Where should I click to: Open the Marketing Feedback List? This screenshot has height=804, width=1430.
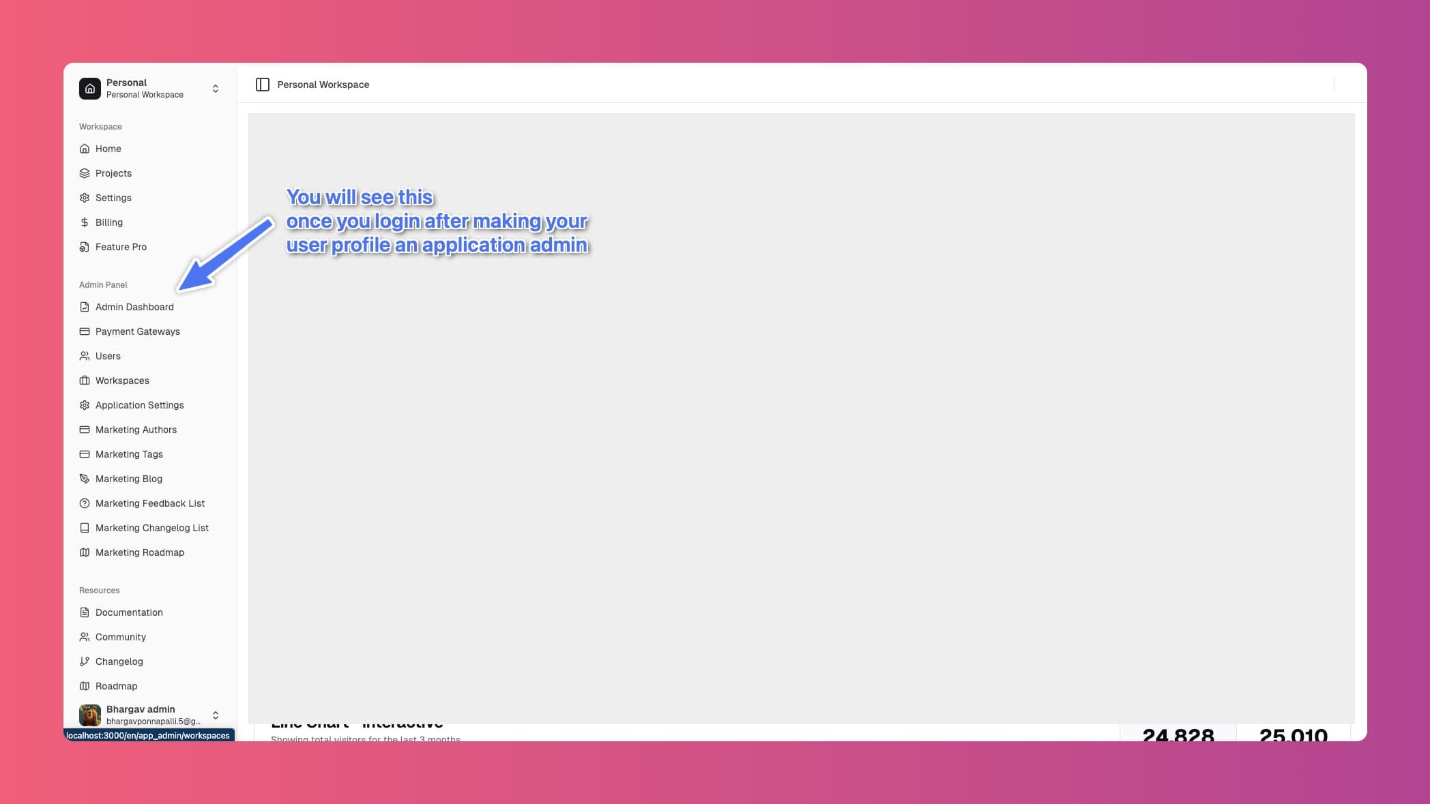tap(150, 503)
